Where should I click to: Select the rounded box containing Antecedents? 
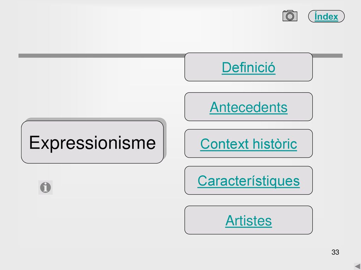point(249,107)
